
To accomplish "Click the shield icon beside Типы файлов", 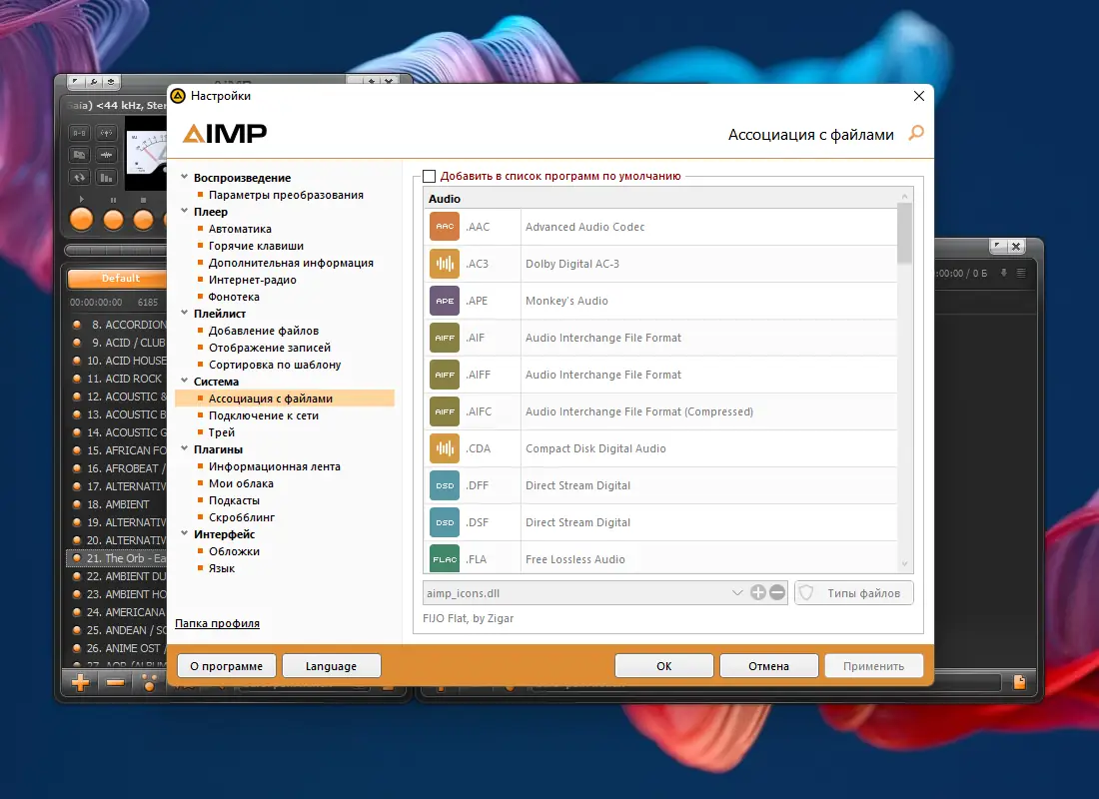I will pos(806,592).
